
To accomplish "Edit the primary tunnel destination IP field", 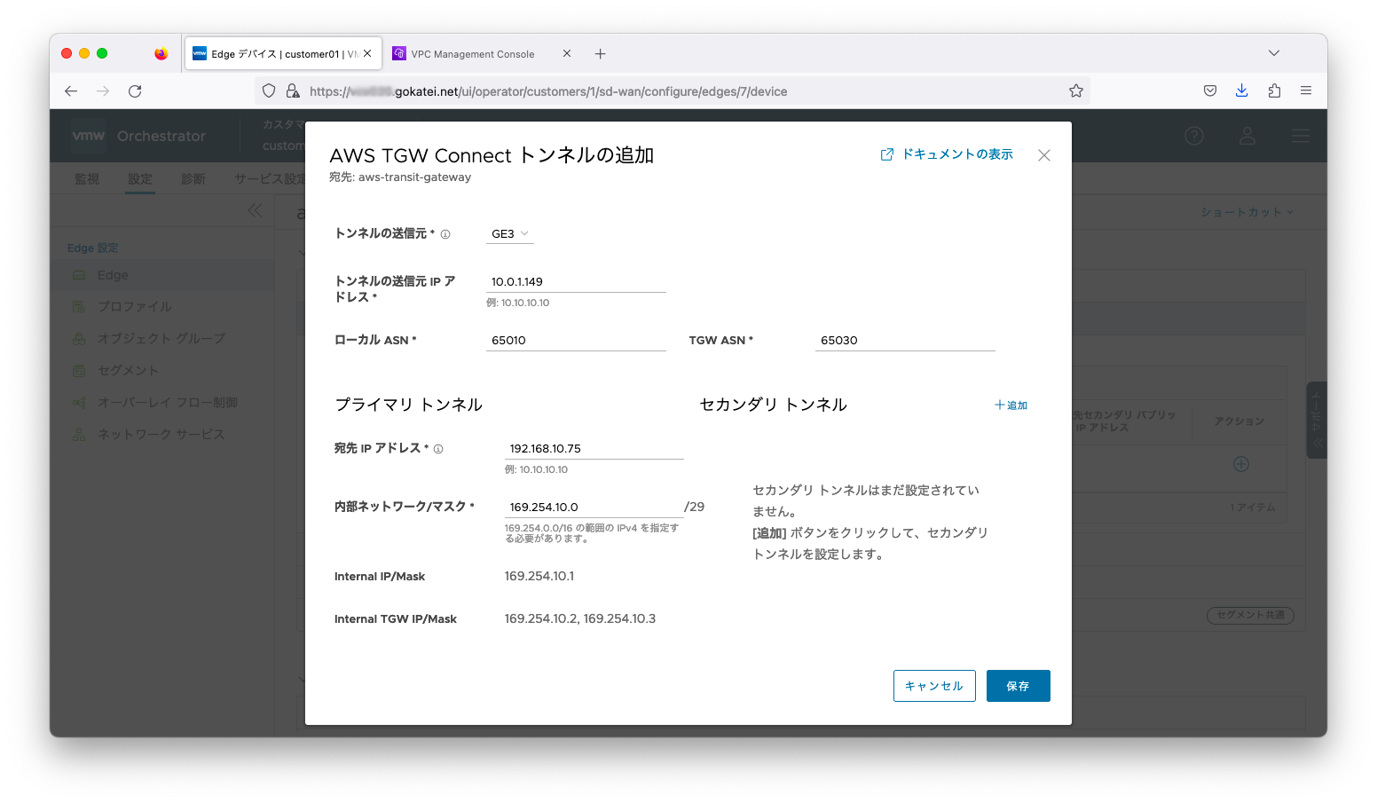I will (x=594, y=449).
